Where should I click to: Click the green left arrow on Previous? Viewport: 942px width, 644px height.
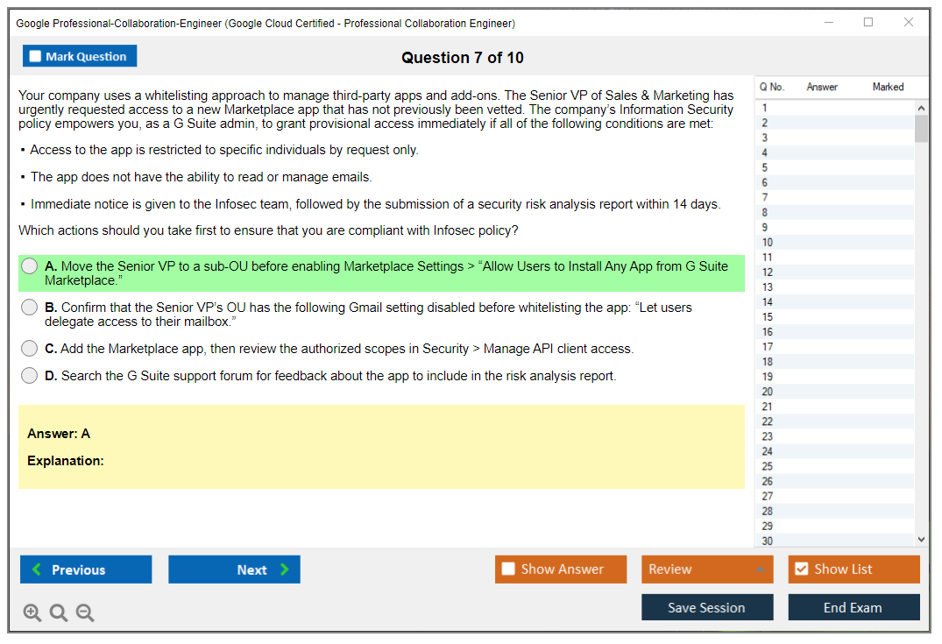(37, 570)
